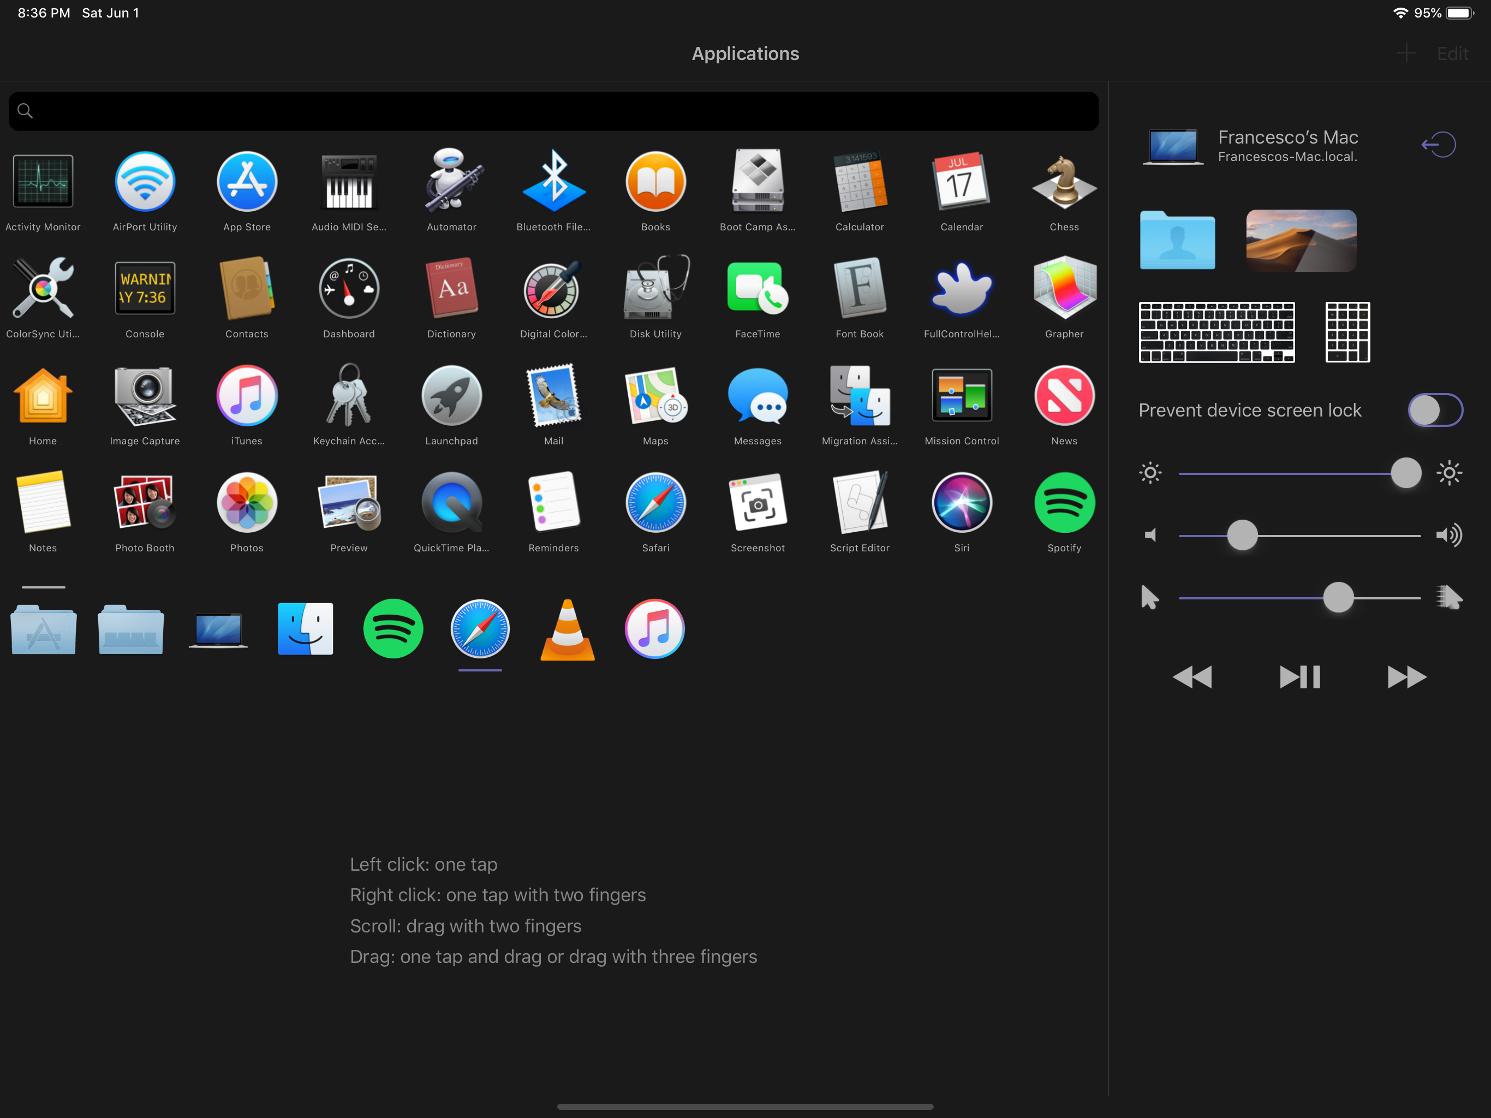Image resolution: width=1491 pixels, height=1118 pixels.
Task: Launch the News app
Action: coord(1064,396)
